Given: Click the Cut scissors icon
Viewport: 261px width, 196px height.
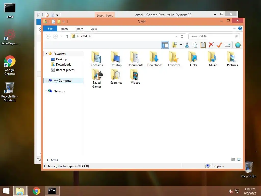Looking at the screenshot, I should coord(187,45).
